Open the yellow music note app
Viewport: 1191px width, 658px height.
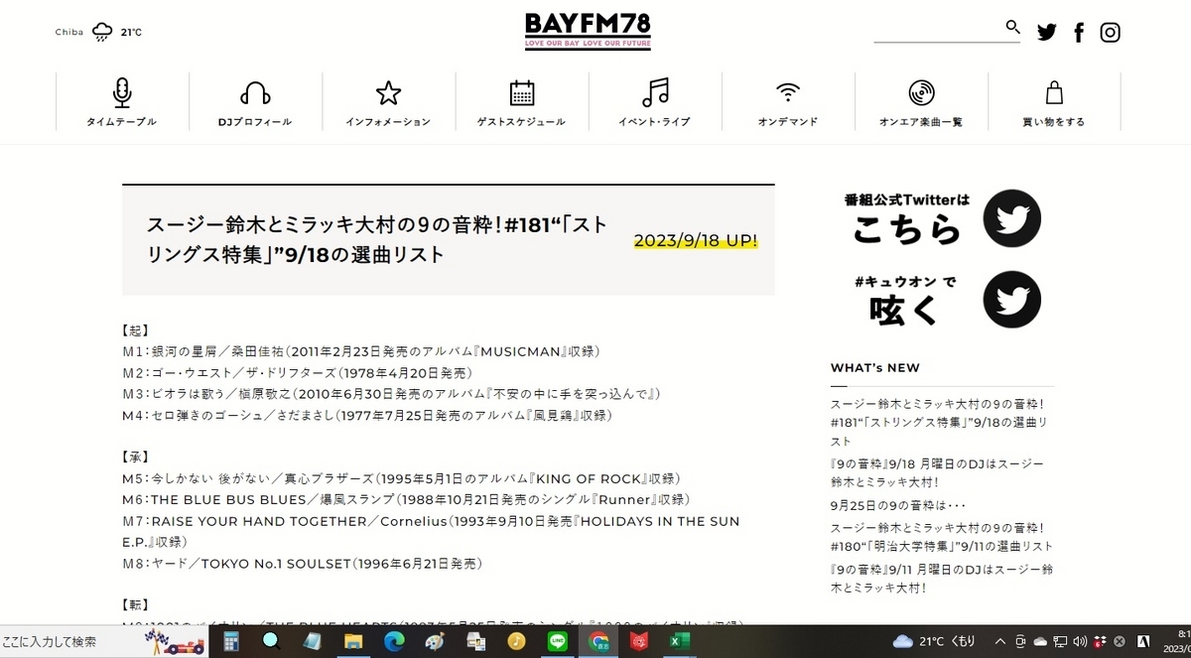point(516,642)
